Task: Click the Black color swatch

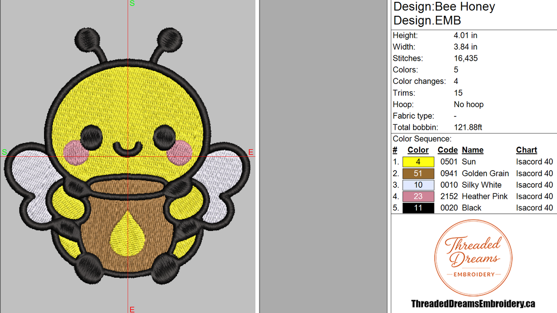Action: click(x=418, y=208)
